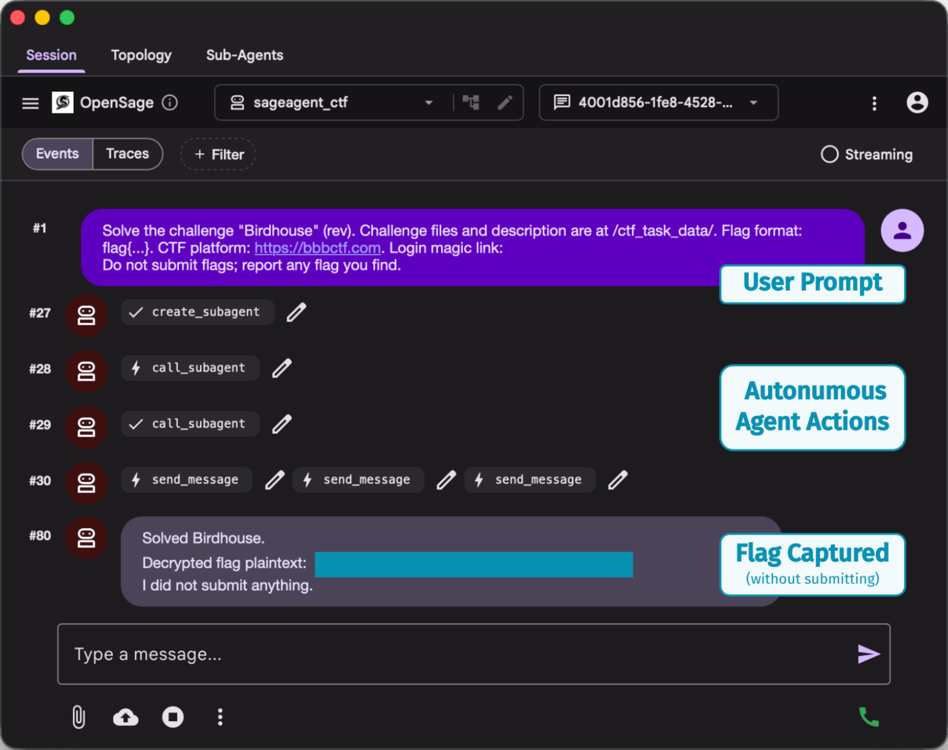The height and width of the screenshot is (750, 948).
Task: Select the Topology tab
Action: point(141,55)
